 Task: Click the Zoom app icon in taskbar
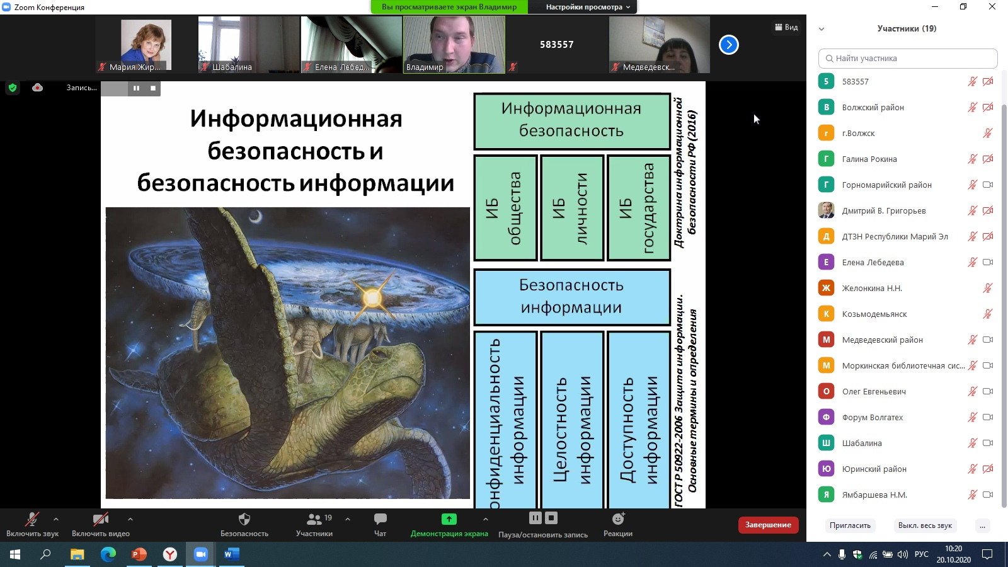[200, 554]
